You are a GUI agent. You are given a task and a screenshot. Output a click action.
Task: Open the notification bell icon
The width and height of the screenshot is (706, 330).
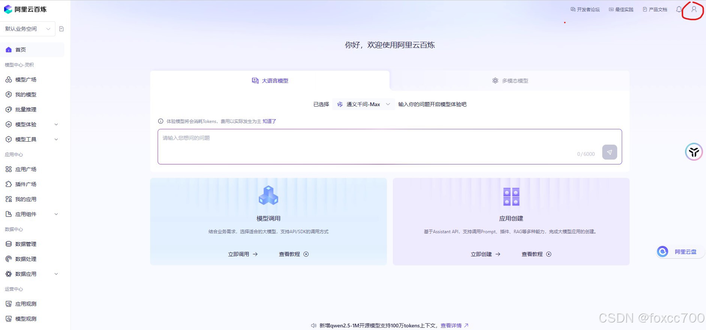click(679, 9)
